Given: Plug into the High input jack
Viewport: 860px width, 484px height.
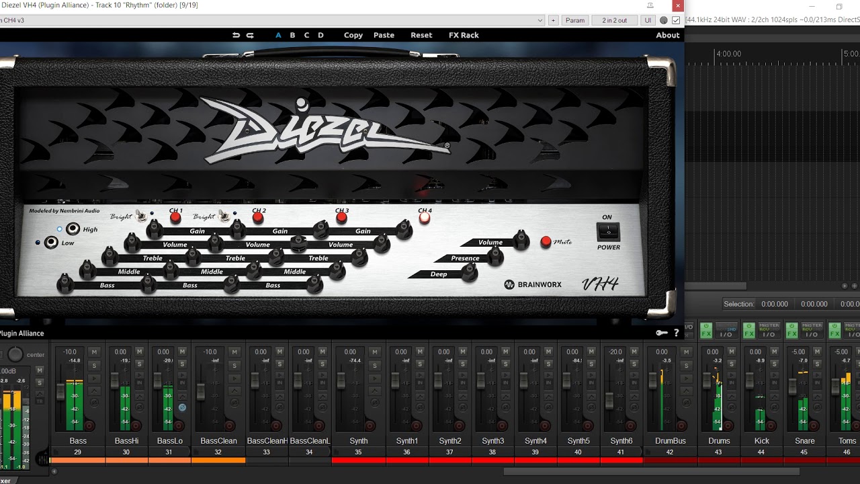Looking at the screenshot, I should pyautogui.click(x=73, y=229).
